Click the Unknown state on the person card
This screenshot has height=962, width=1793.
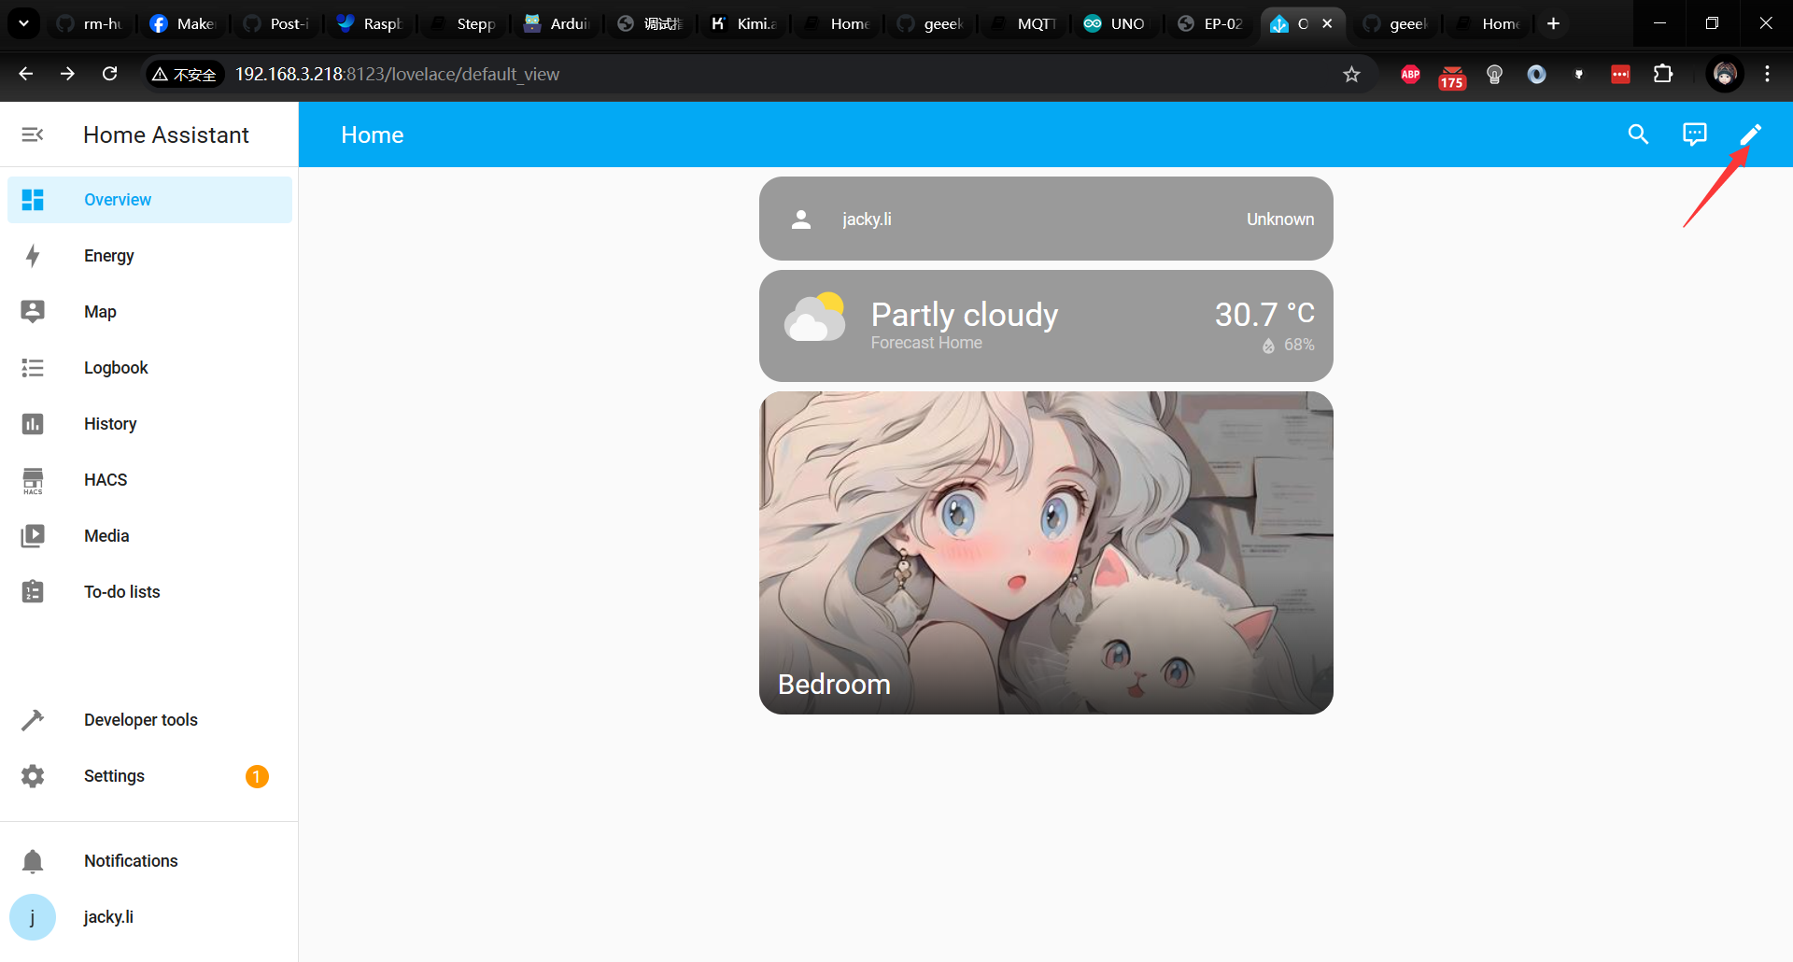tap(1280, 219)
